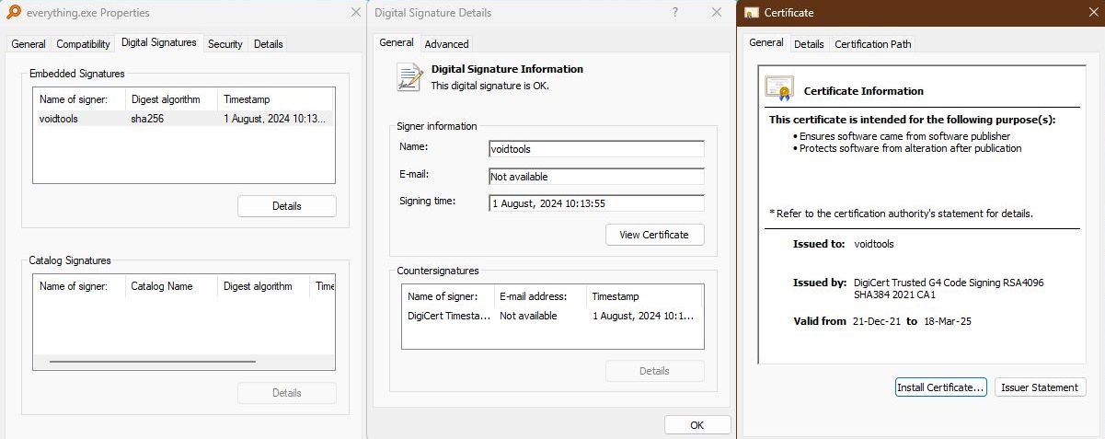Viewport: 1105px width, 439px height.
Task: Click 'This digital signature is OK.' text
Action: (490, 86)
